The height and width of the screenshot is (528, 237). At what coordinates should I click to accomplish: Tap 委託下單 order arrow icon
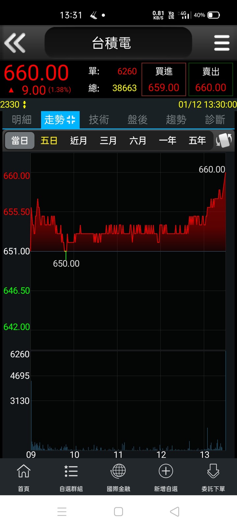coord(213,471)
